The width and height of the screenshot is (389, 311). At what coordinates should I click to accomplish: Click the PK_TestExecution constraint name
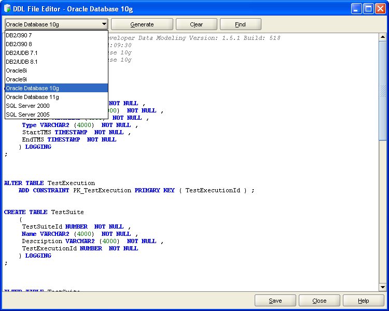[102, 190]
